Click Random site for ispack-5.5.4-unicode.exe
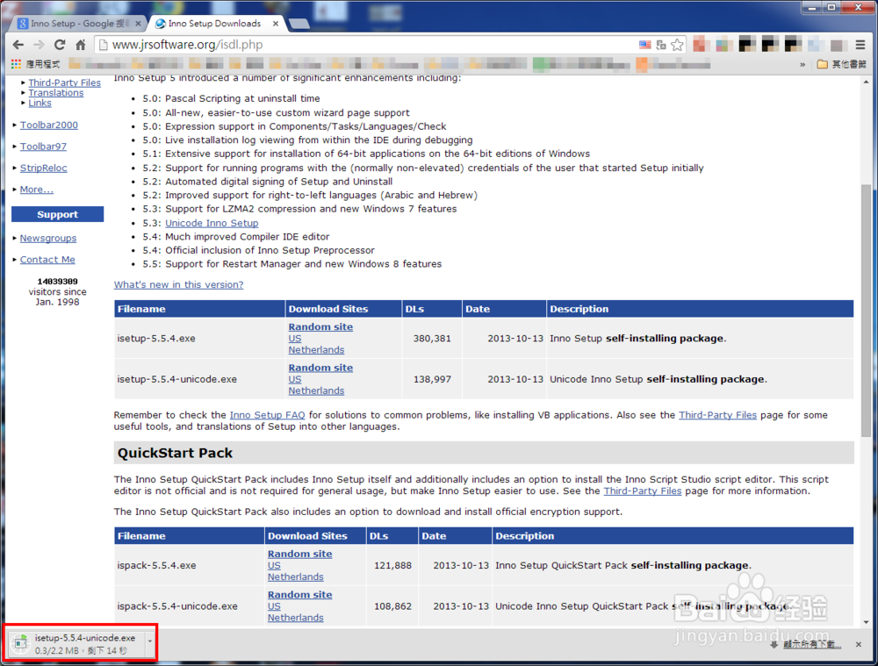This screenshot has width=878, height=666. [x=299, y=595]
